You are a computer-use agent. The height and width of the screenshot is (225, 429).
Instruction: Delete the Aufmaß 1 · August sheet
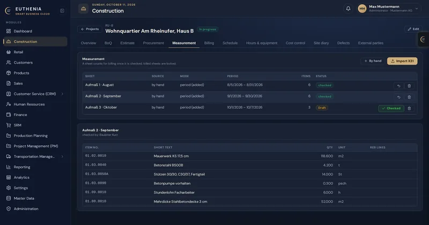409,86
